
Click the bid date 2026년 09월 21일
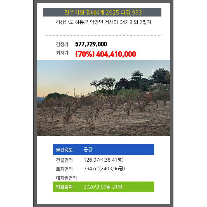(103, 187)
